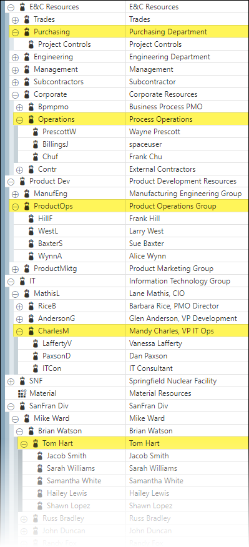Select the Product Operations Group cell
249x547 pixels.
tap(187, 206)
